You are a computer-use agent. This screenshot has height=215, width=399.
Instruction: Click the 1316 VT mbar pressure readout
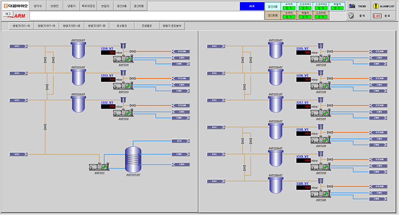click(303, 80)
